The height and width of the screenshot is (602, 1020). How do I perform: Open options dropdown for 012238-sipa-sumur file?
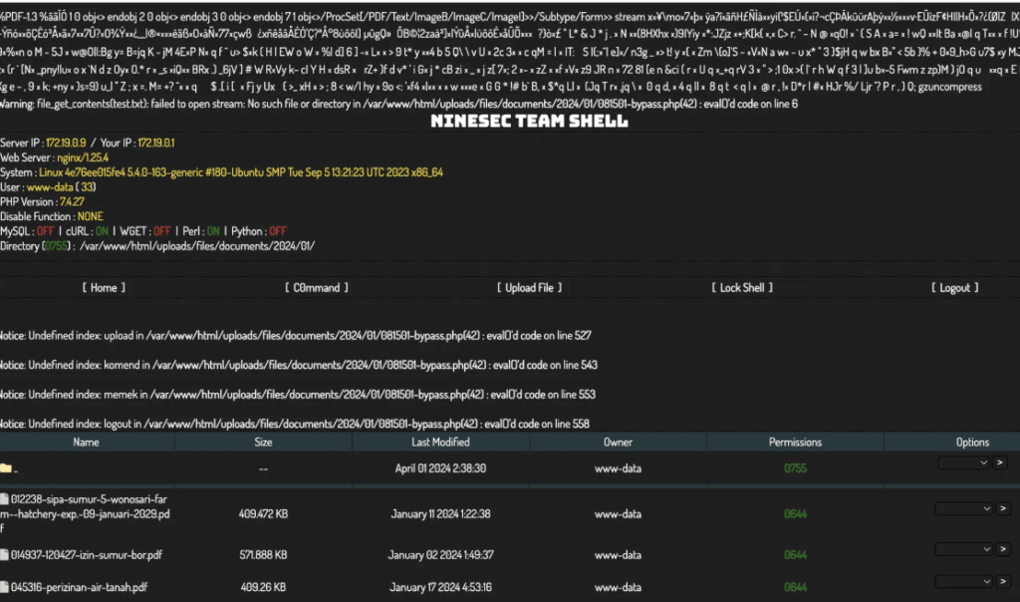point(963,508)
